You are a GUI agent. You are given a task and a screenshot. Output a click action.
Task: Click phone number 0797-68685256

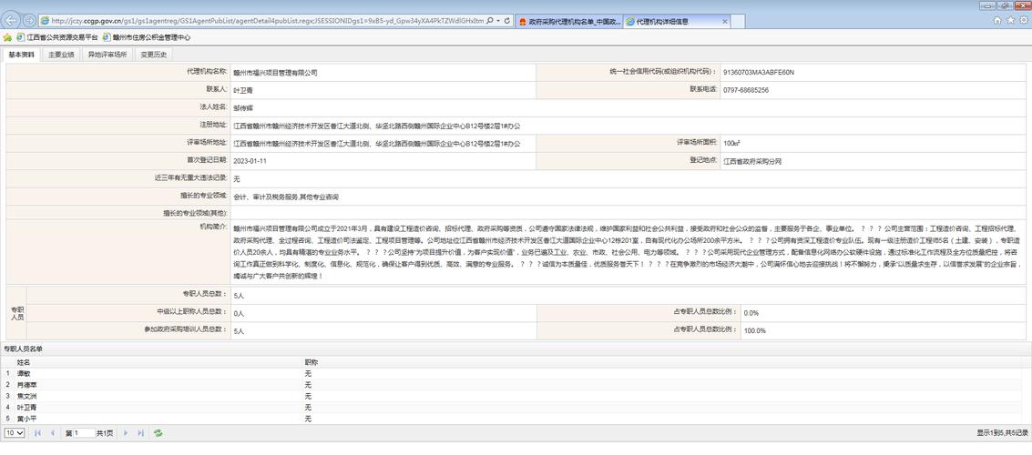point(746,90)
